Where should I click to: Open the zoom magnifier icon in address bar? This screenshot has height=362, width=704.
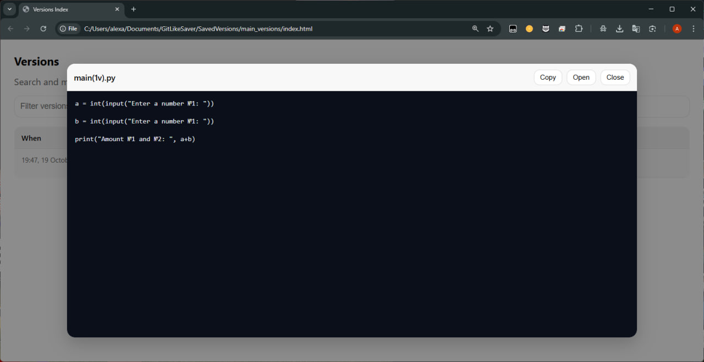coord(475,29)
